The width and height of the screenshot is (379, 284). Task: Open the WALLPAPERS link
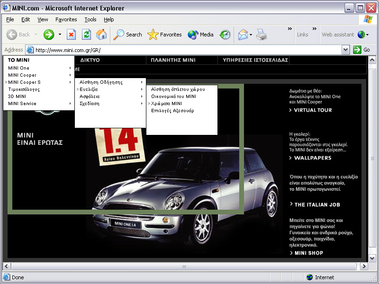coord(310,158)
